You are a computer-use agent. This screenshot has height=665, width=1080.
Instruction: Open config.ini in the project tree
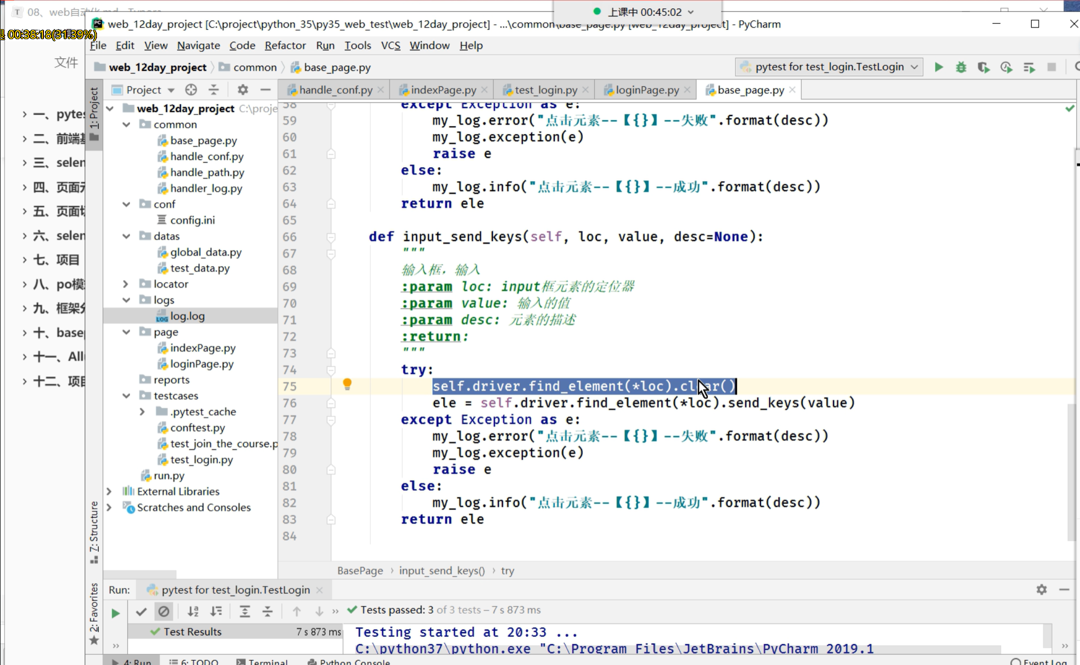click(192, 220)
